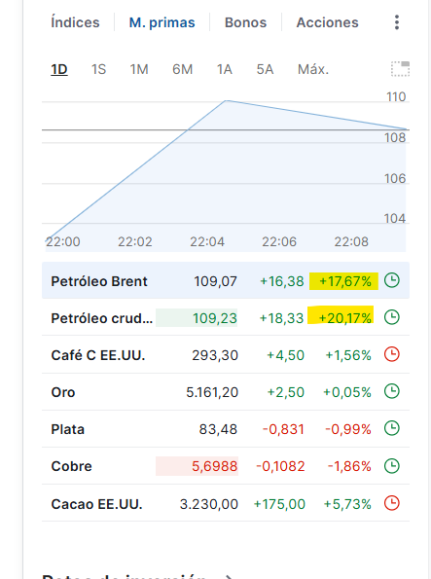The width and height of the screenshot is (431, 579).
Task: Click the -1,86% copper percentage
Action: [x=349, y=466]
